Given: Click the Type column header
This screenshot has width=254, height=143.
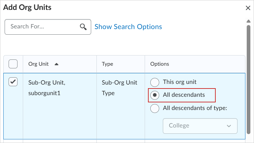Looking at the screenshot, I should tap(108, 64).
